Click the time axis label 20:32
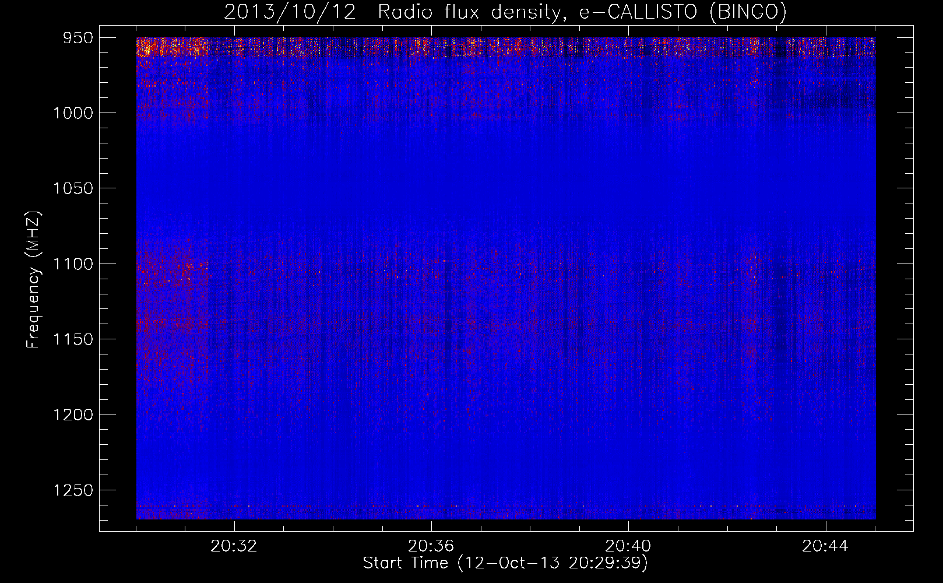This screenshot has width=943, height=583. coord(234,546)
